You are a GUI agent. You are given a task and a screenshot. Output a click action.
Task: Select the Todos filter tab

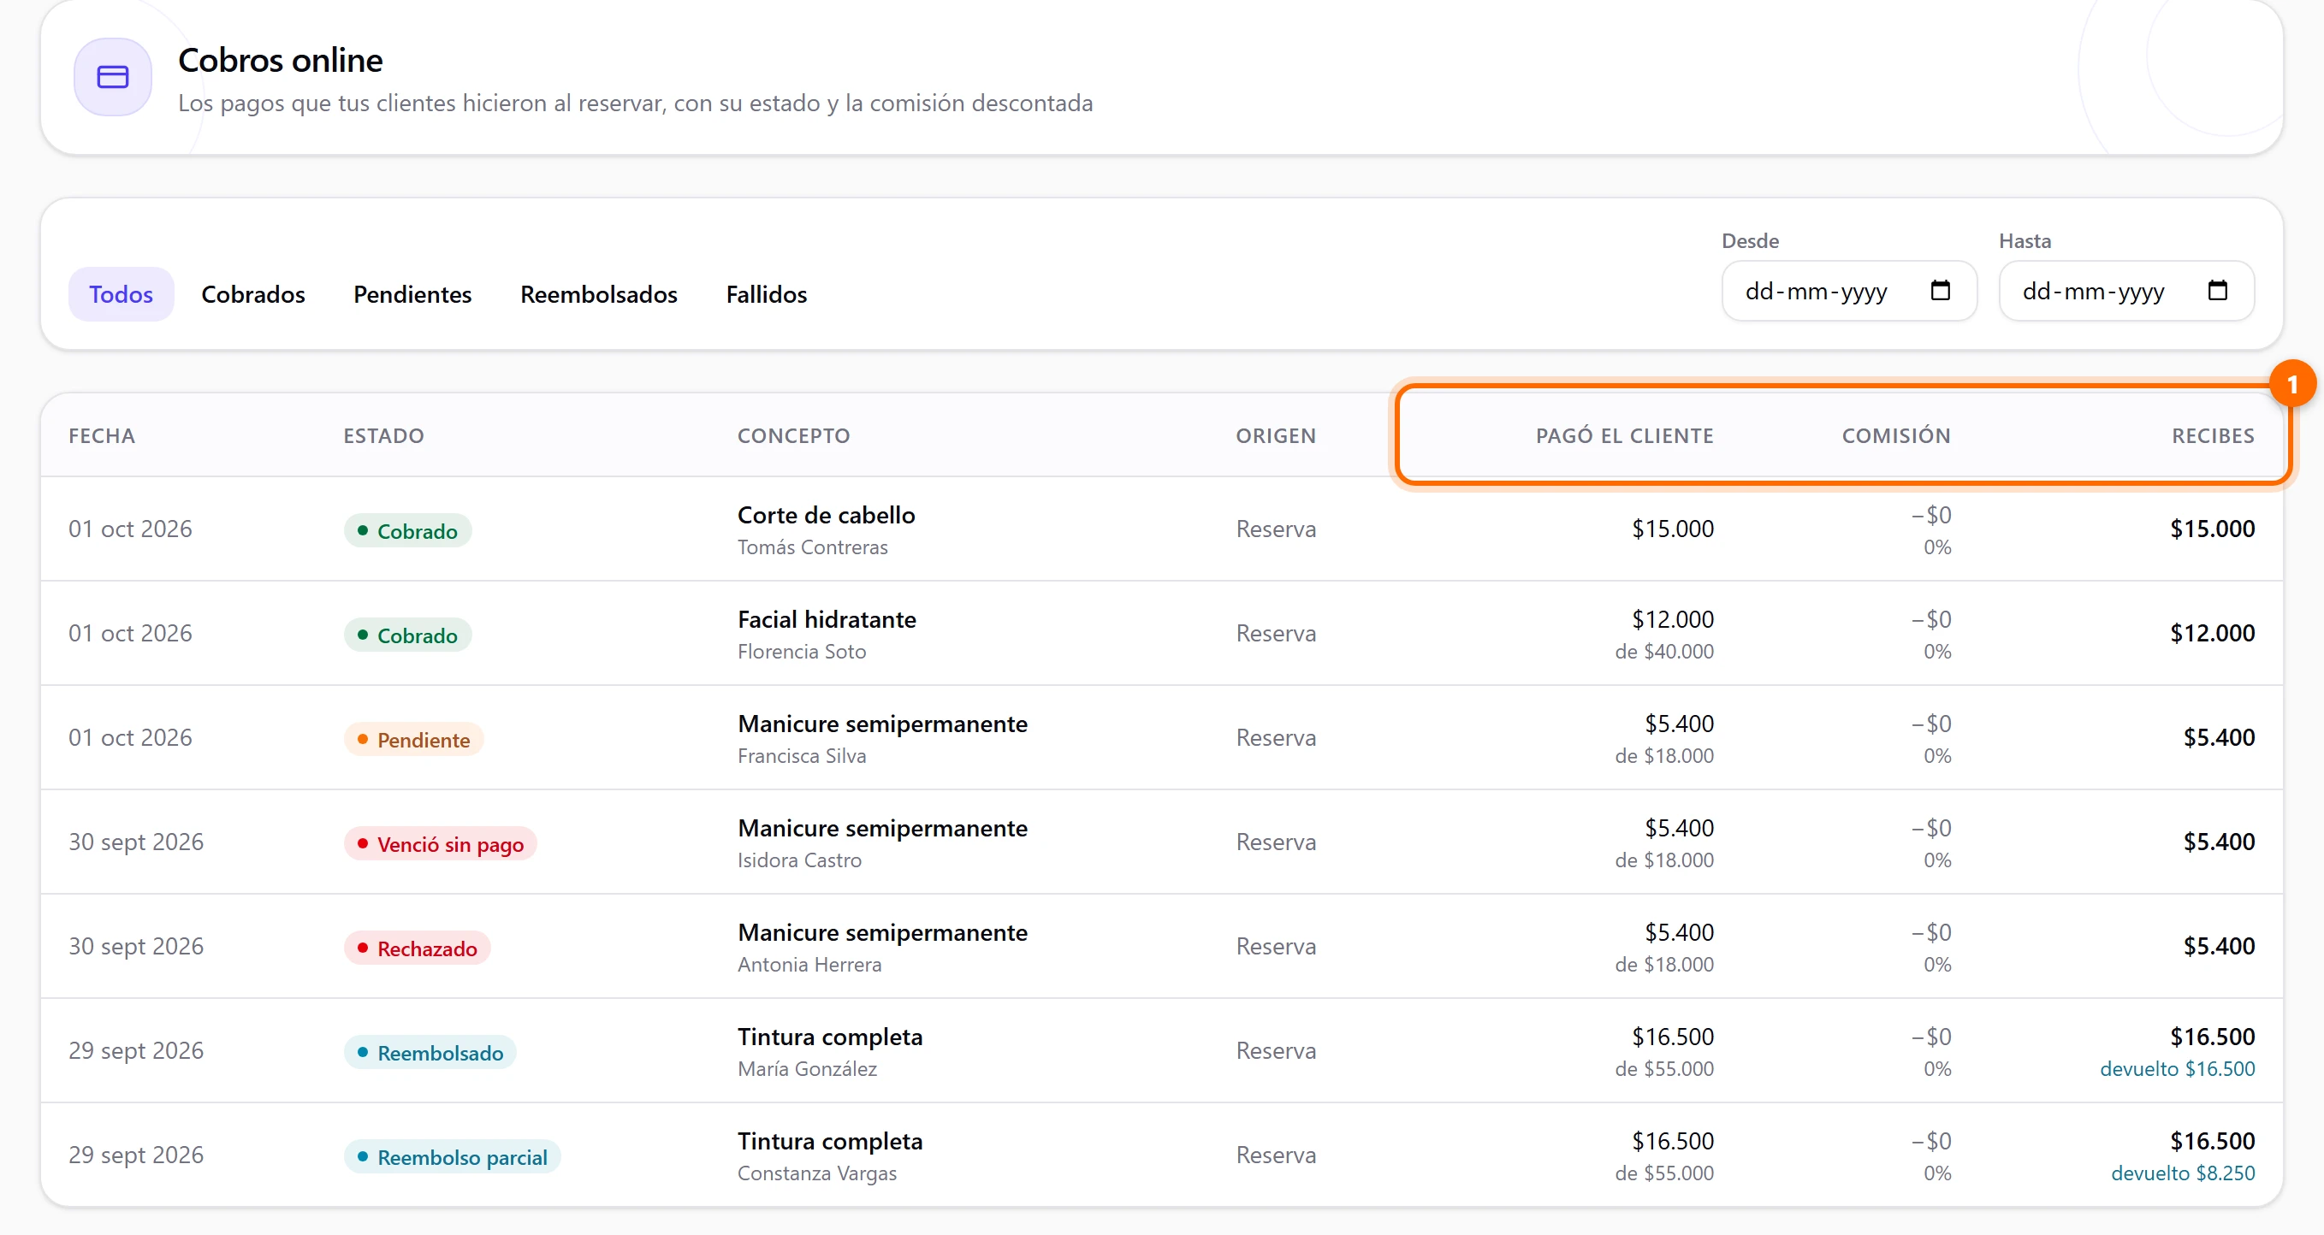[x=121, y=294]
